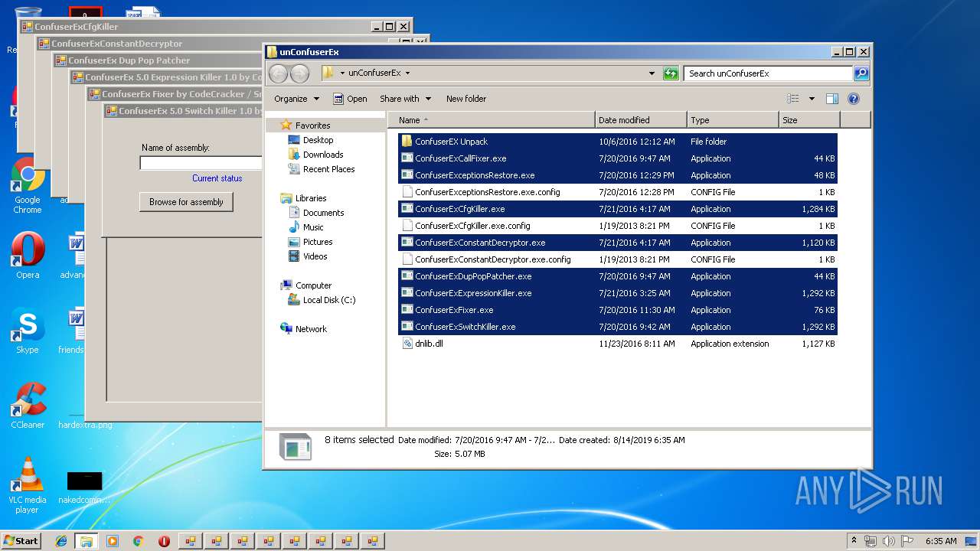Open Windows Media Player taskbar icon
Viewport: 980px width, 551px height.
[113, 541]
